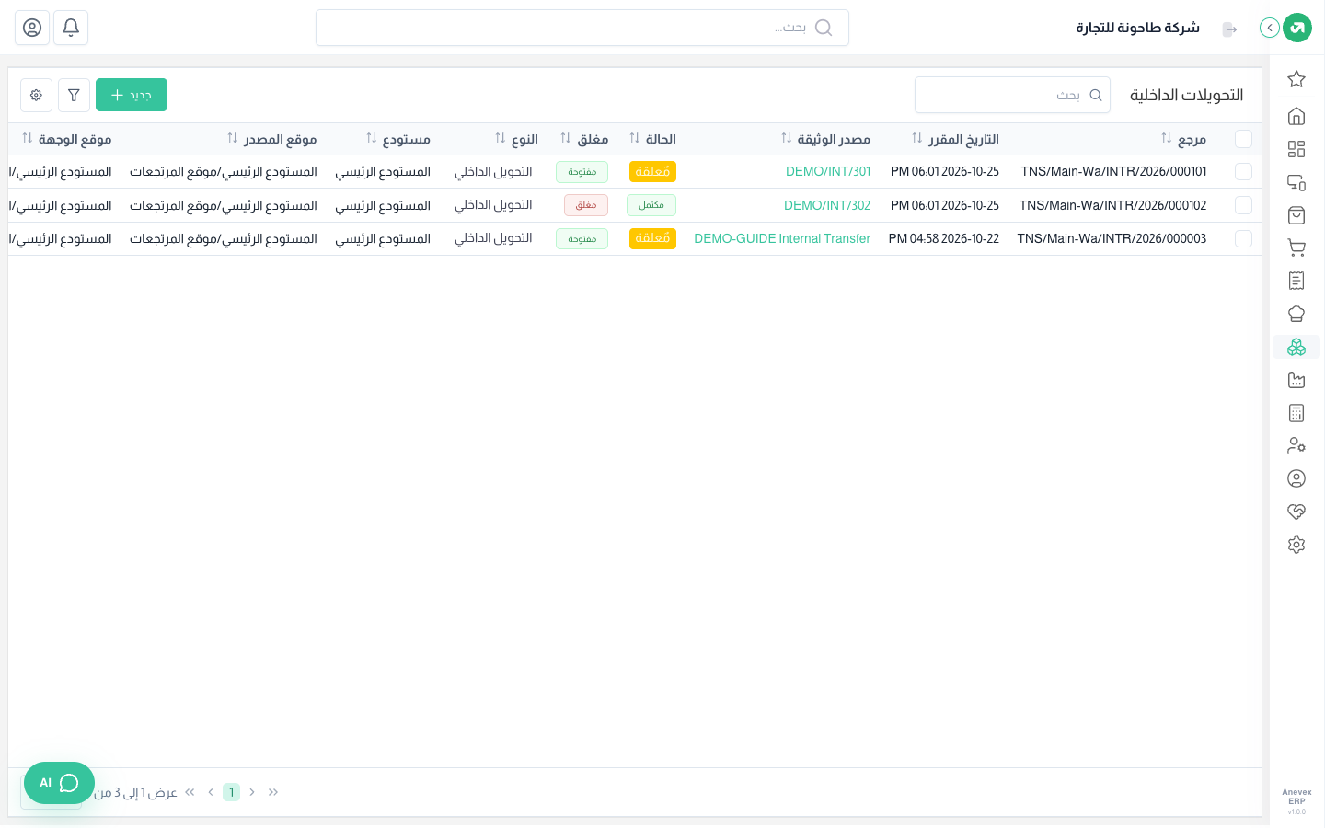Open the shopping bag module in the sidebar
This screenshot has width=1325, height=828.
coord(1296,215)
